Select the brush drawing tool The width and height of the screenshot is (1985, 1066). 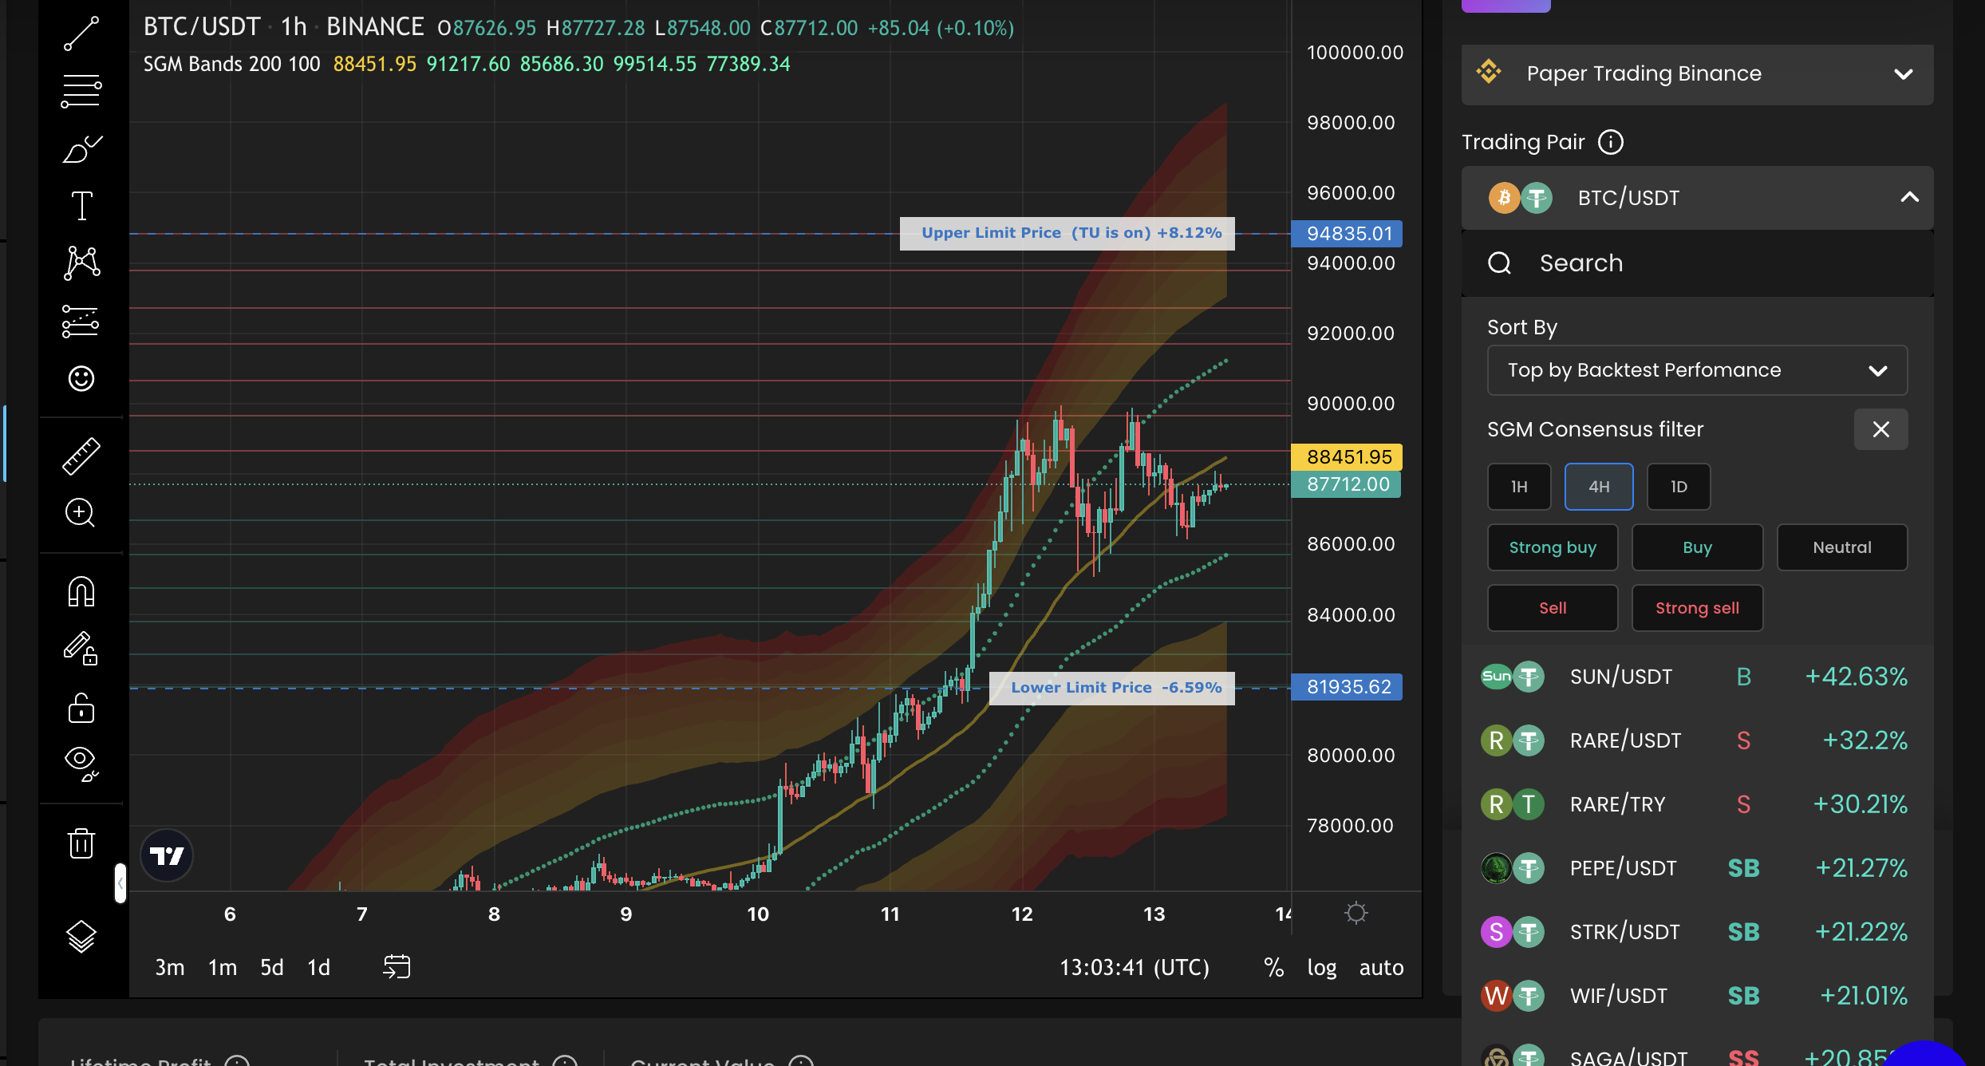[81, 148]
